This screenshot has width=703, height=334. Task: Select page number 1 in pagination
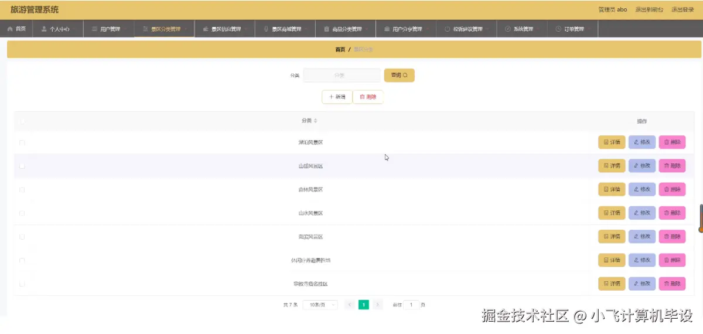click(364, 305)
